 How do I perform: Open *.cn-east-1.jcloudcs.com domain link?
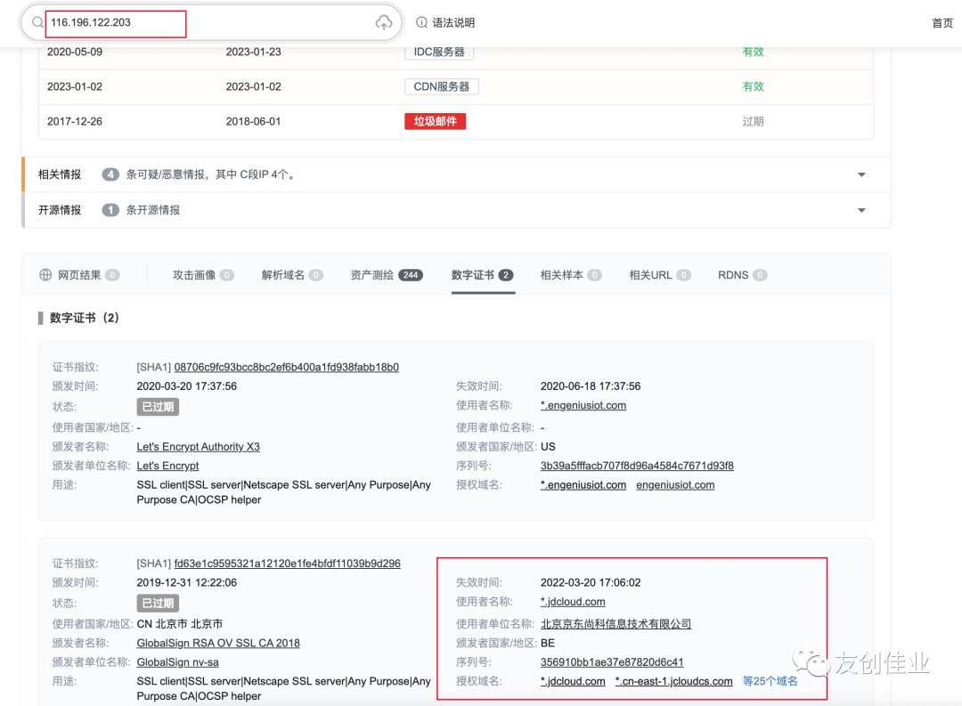(x=673, y=681)
